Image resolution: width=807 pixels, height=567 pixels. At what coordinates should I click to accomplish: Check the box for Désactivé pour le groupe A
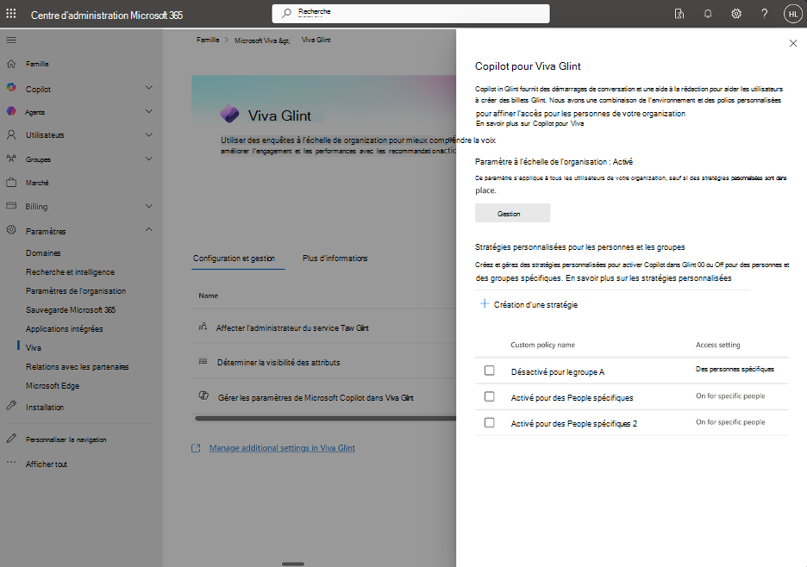[490, 371]
